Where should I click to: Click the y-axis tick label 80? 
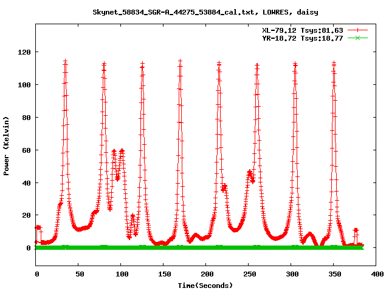point(26,118)
